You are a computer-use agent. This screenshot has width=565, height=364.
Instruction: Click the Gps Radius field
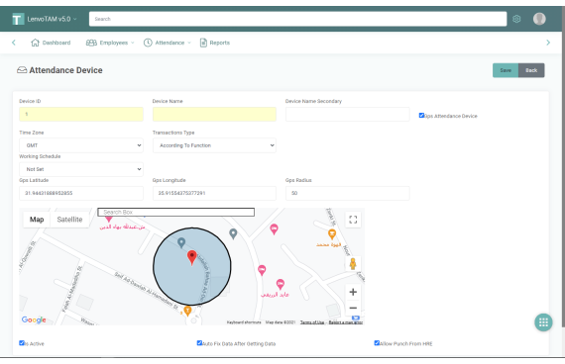(347, 193)
